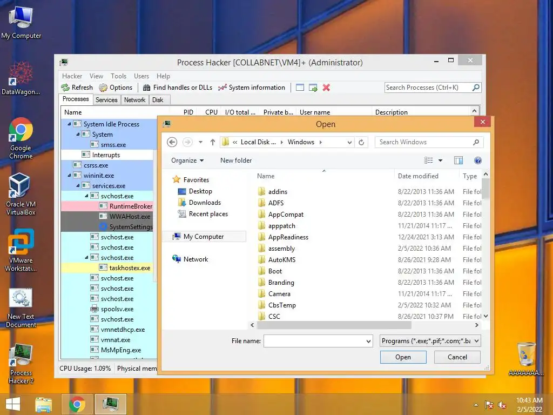553x415 pixels.
Task: Open Organize dropdown menu
Action: (187, 160)
